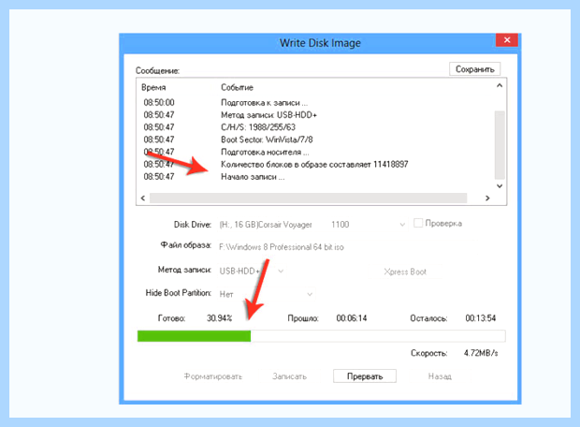Screen dimensions: 580x427
Task: Click the log's scroll left arrow
Action: point(143,199)
